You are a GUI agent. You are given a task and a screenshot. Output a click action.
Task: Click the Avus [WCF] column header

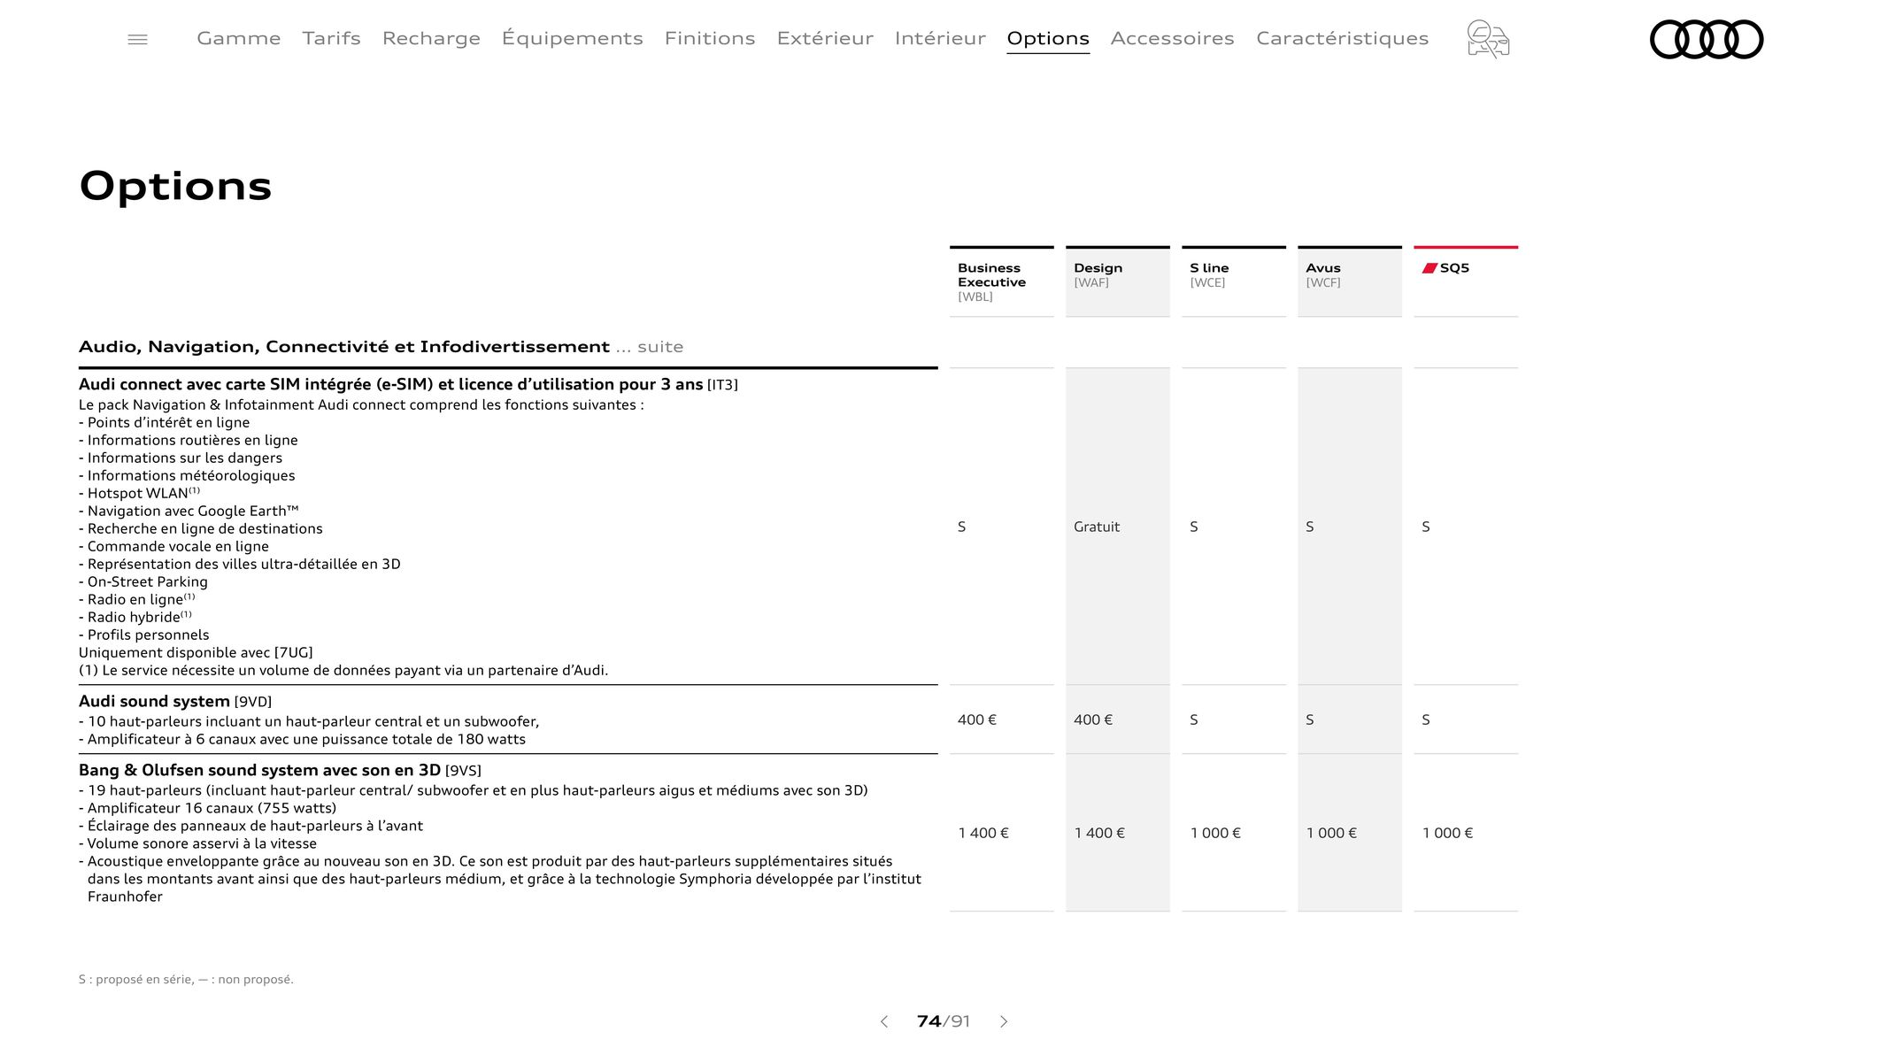[x=1350, y=281]
